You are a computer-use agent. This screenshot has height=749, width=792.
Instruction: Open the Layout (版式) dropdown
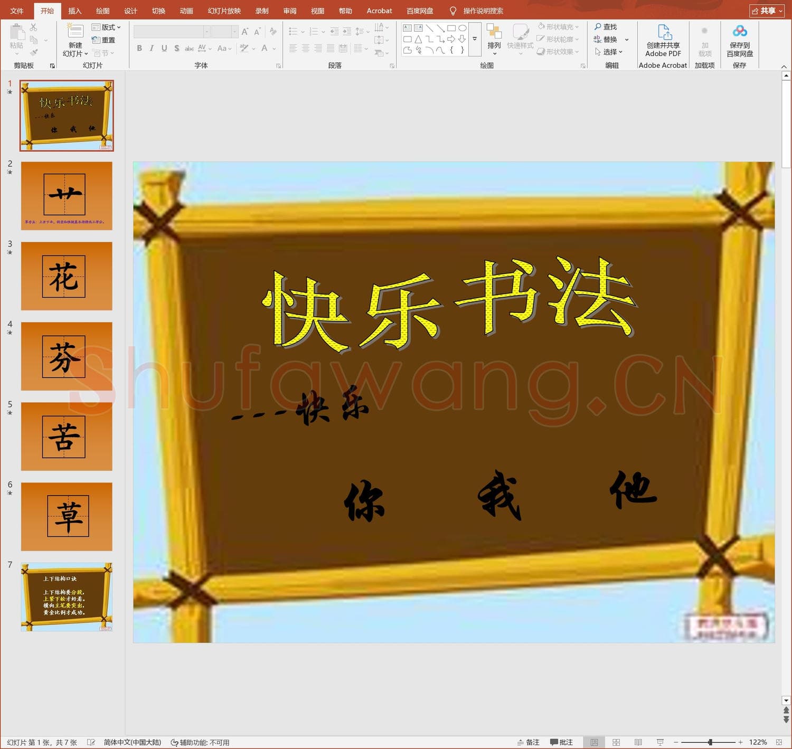coord(106,27)
